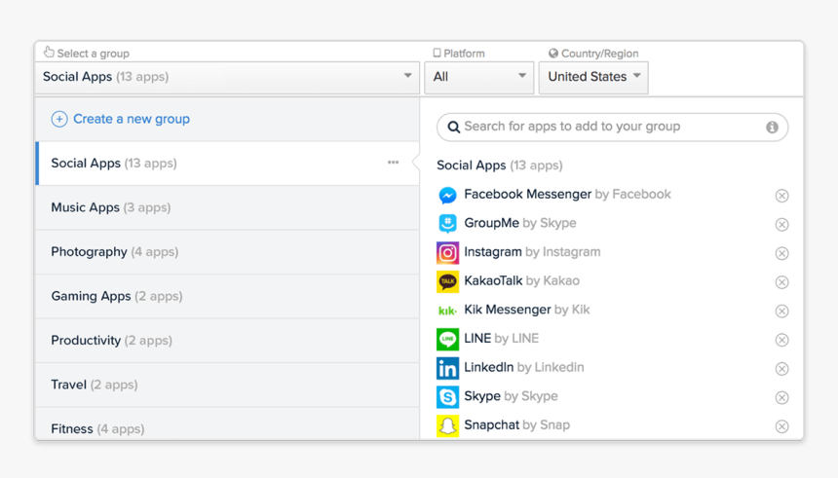Open the three-dot menu for Social Apps
Viewport: 838px width, 478px height.
click(x=393, y=163)
